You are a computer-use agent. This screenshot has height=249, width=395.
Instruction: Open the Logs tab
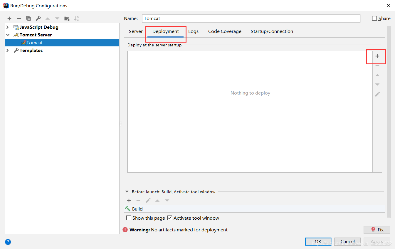pyautogui.click(x=193, y=31)
